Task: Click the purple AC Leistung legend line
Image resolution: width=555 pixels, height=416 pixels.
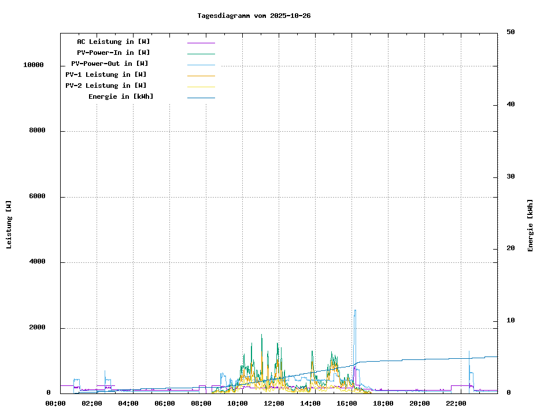Action: coord(201,43)
